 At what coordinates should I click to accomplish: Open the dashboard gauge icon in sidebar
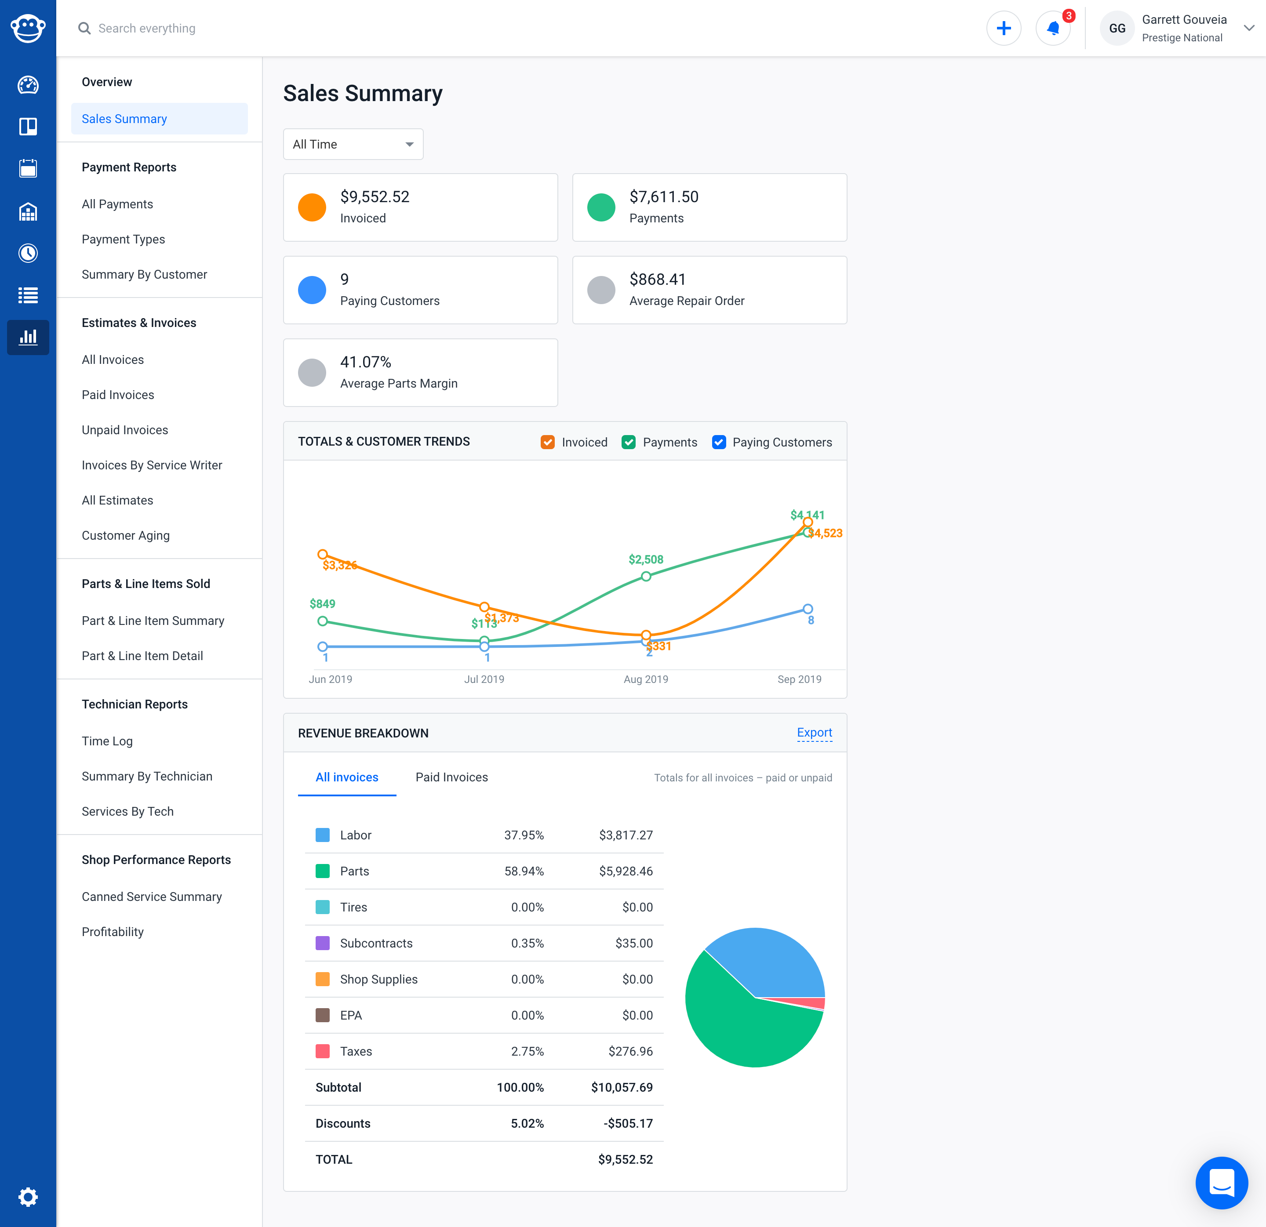28,85
